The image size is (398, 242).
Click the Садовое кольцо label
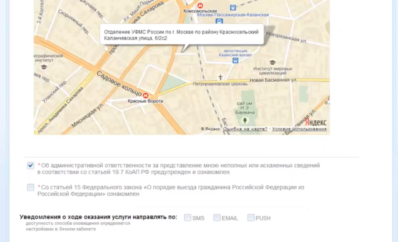(119, 83)
